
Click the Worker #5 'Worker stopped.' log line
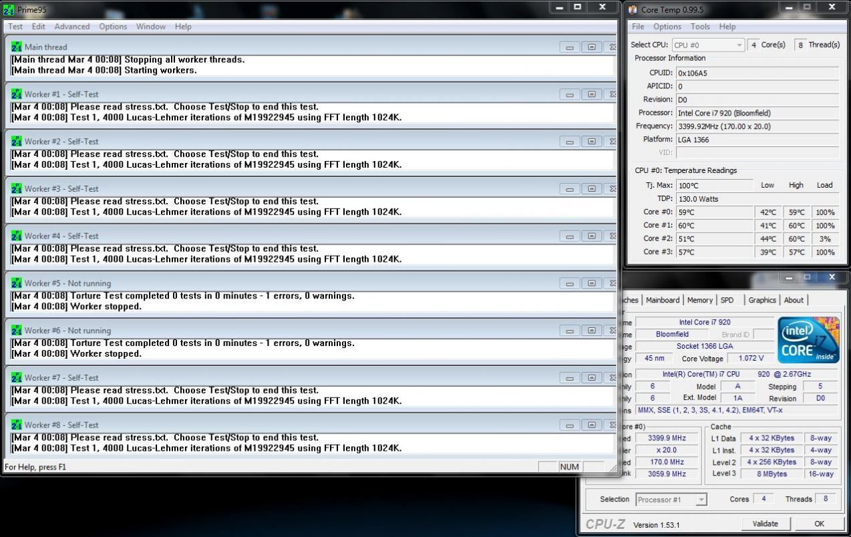(76, 307)
